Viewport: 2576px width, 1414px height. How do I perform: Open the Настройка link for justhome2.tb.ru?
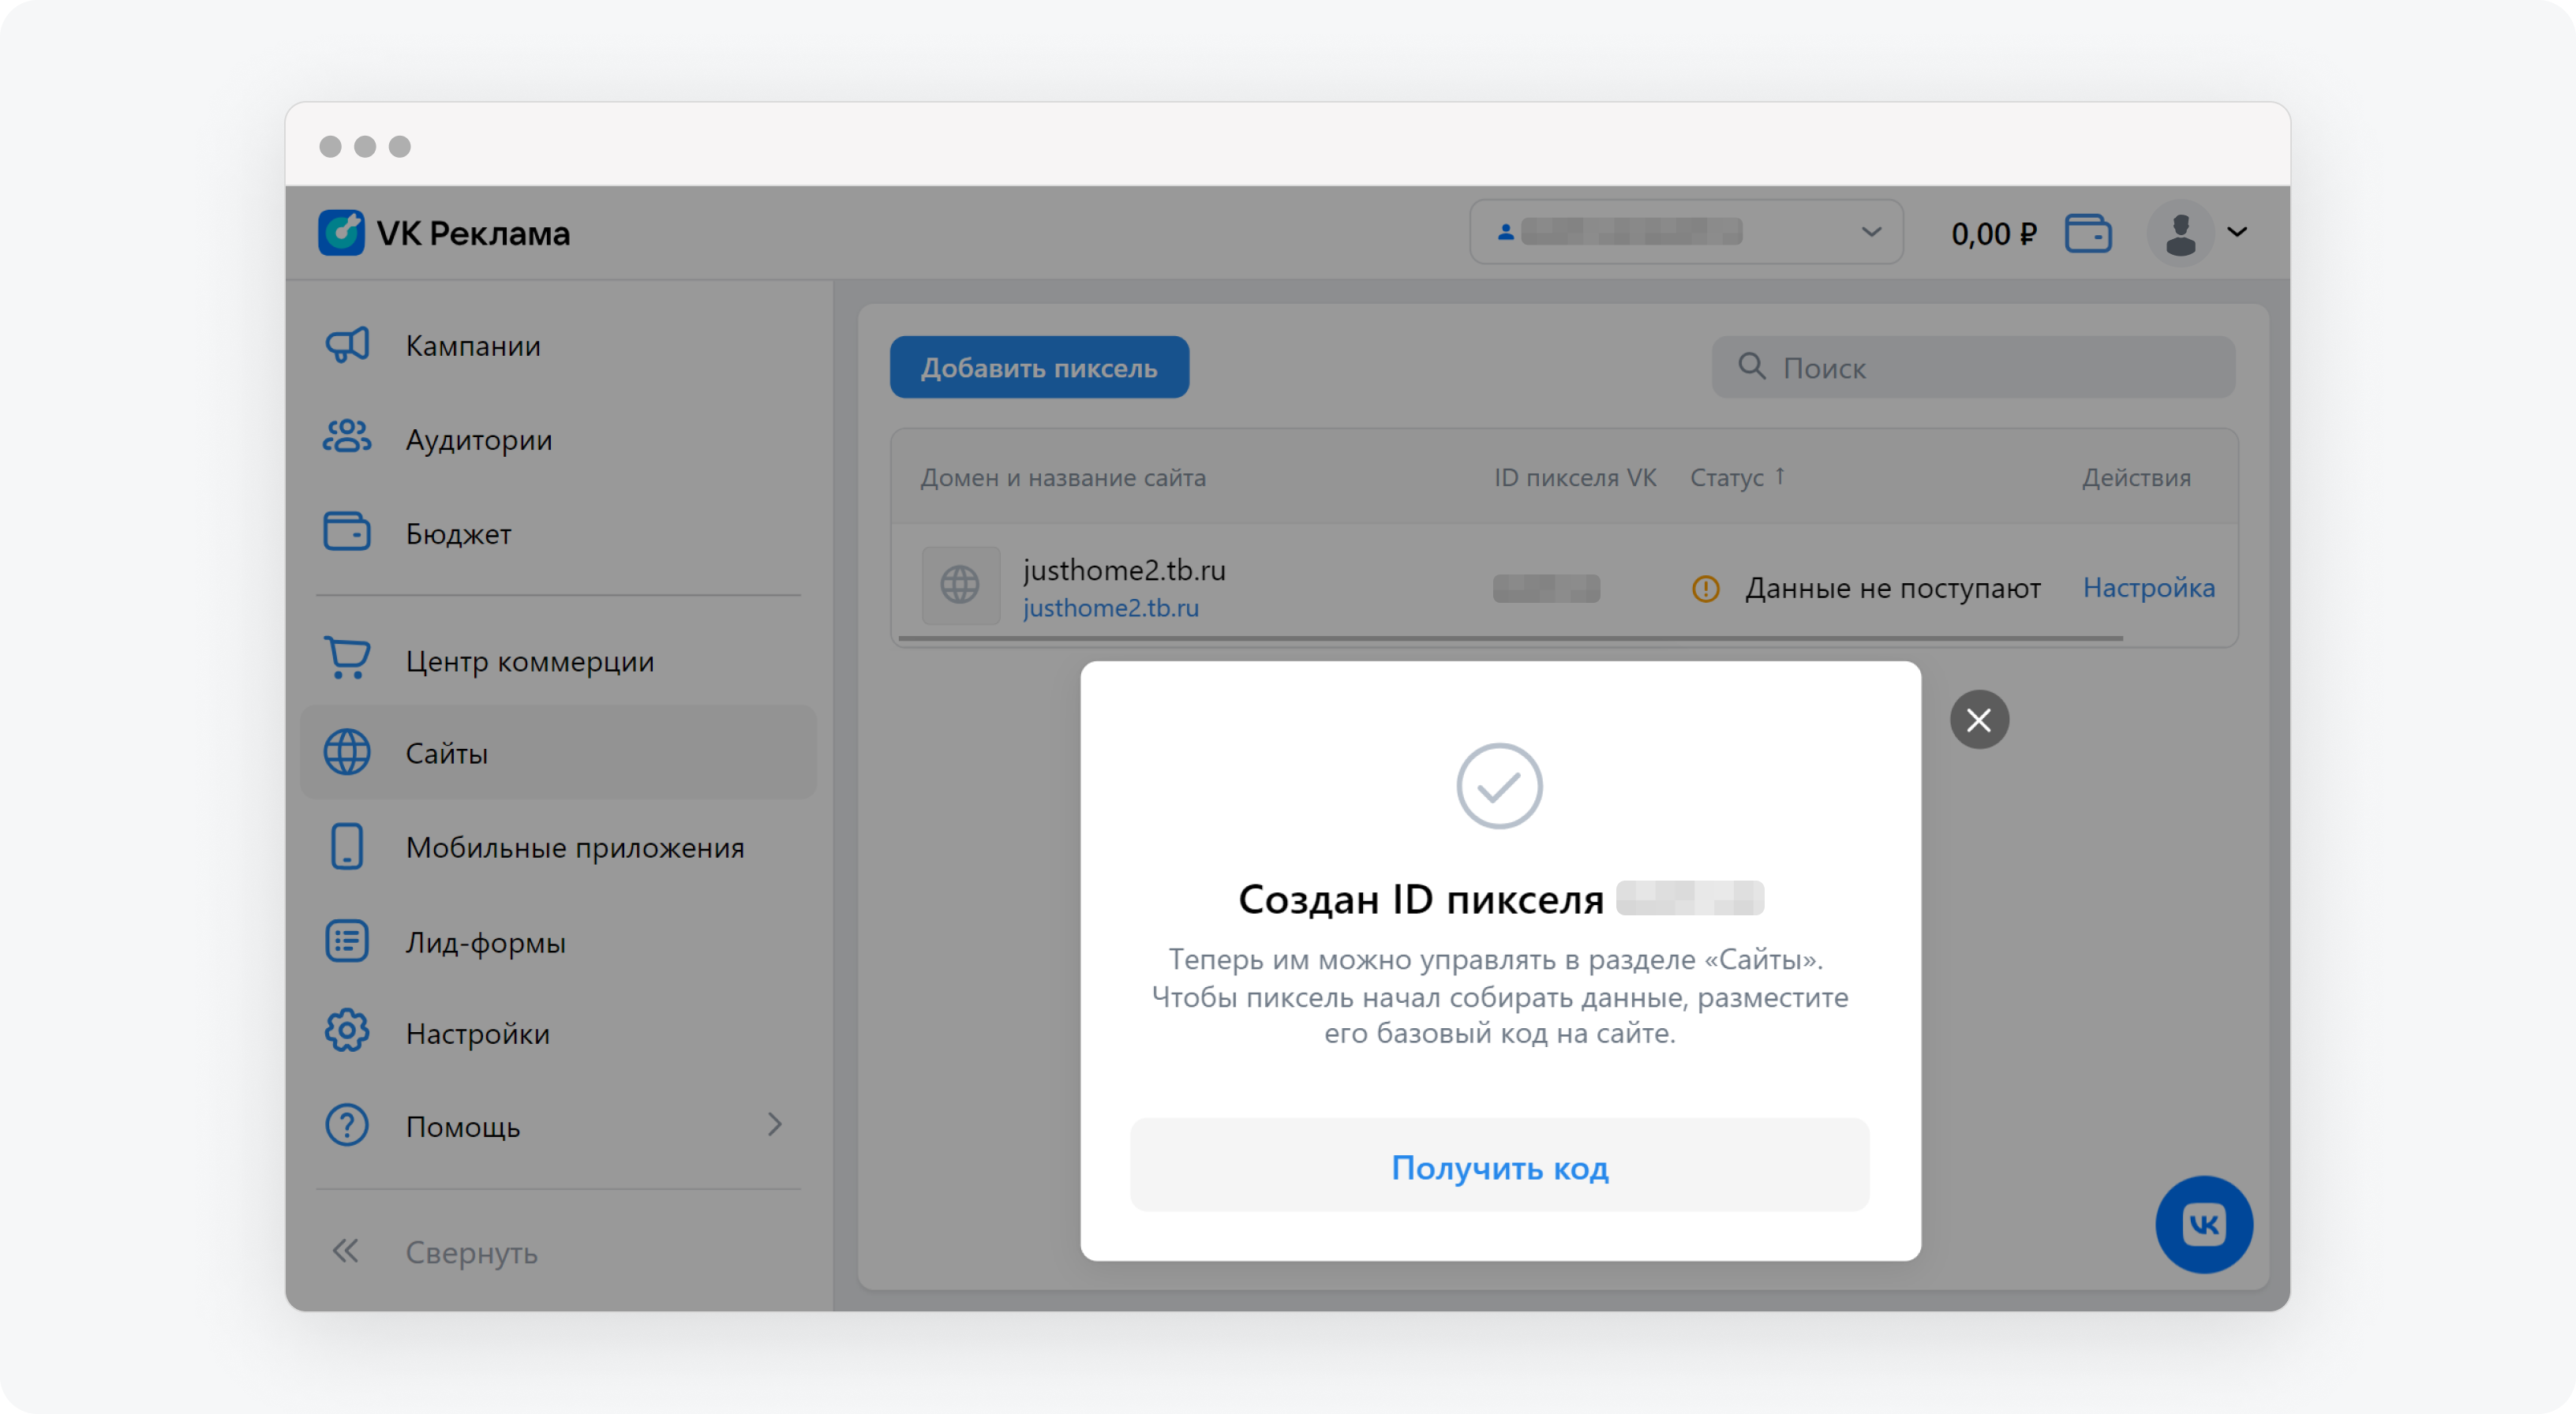2148,587
